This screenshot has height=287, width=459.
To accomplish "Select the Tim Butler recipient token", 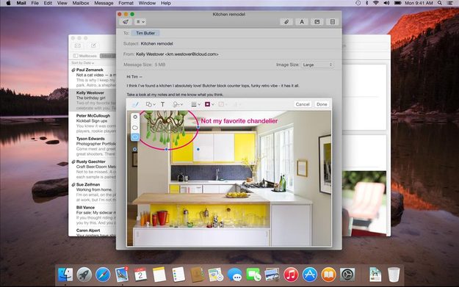I will [145, 33].
